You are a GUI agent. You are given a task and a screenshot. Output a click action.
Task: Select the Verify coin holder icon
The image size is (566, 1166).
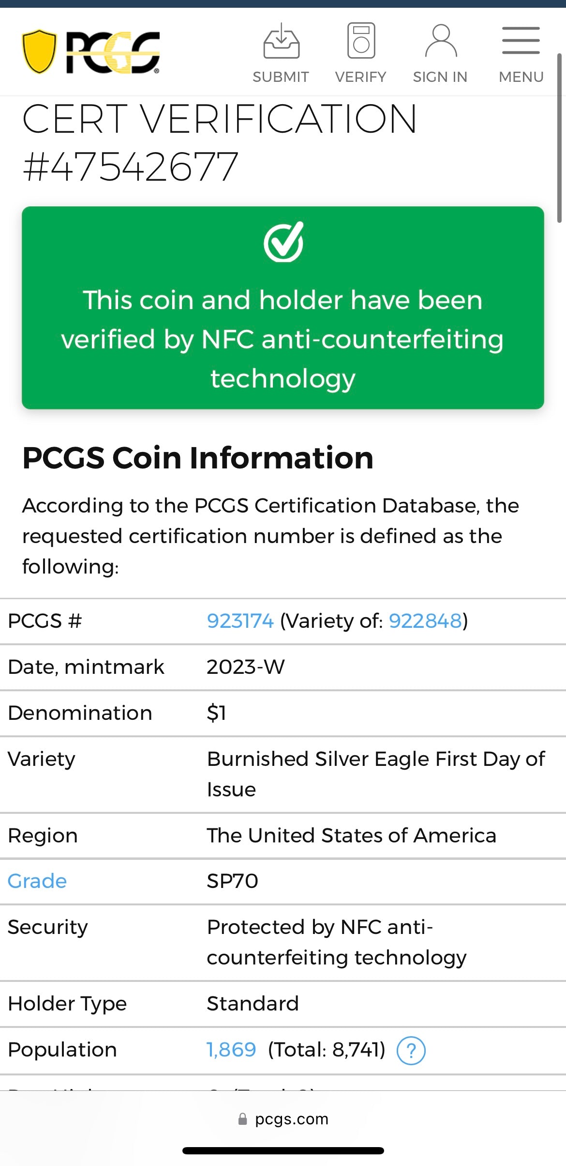pyautogui.click(x=360, y=41)
